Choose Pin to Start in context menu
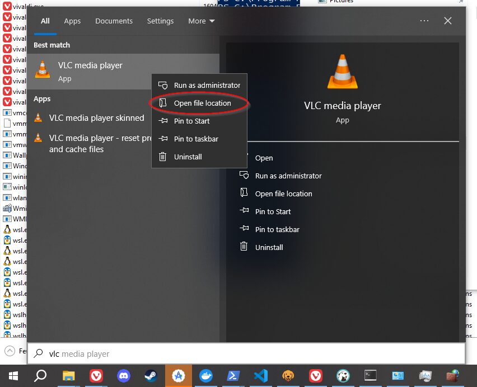This screenshot has height=387, width=477. click(x=191, y=121)
